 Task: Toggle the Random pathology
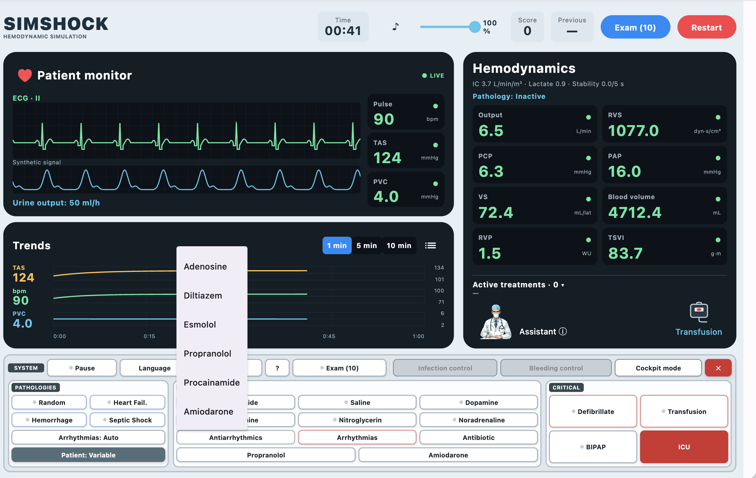(x=49, y=402)
